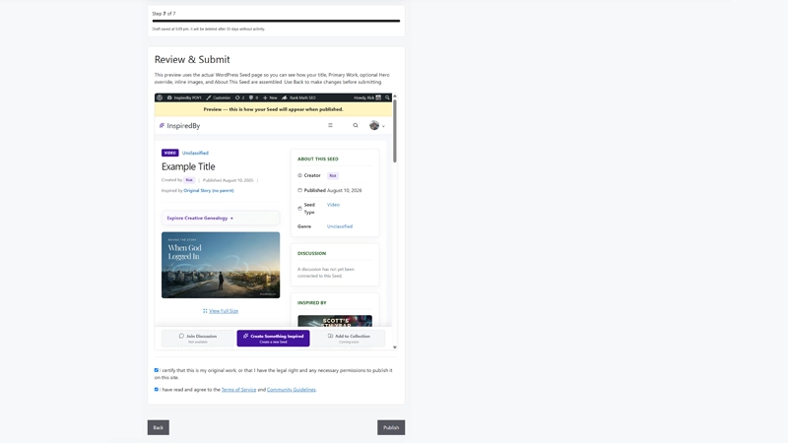
Task: Open Rank Math SEO menu
Action: coord(298,97)
